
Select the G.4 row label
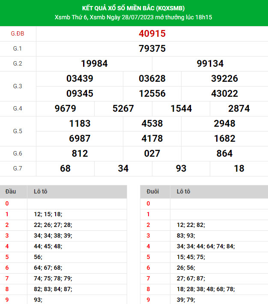click(x=18, y=108)
